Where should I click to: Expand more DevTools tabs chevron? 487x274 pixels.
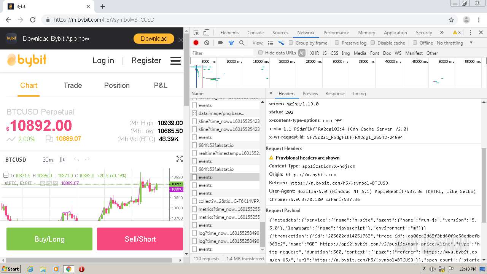pyautogui.click(x=442, y=33)
